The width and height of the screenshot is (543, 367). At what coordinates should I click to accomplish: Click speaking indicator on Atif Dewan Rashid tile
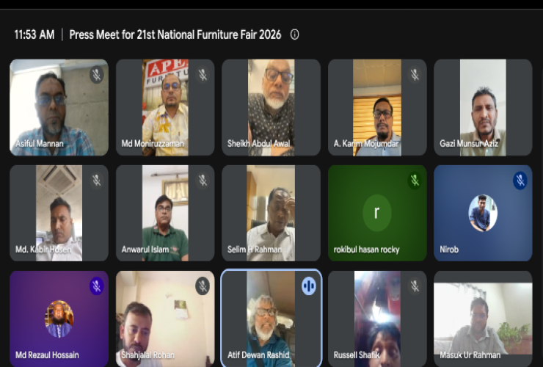(308, 286)
